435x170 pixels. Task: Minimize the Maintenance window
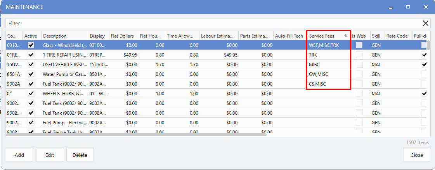(x=390, y=7)
